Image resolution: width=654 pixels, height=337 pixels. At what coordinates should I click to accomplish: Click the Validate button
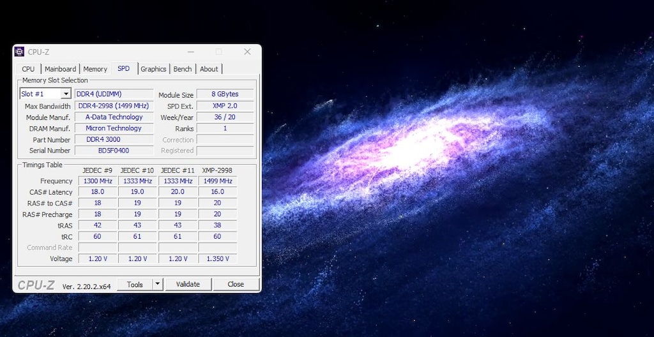(x=188, y=284)
